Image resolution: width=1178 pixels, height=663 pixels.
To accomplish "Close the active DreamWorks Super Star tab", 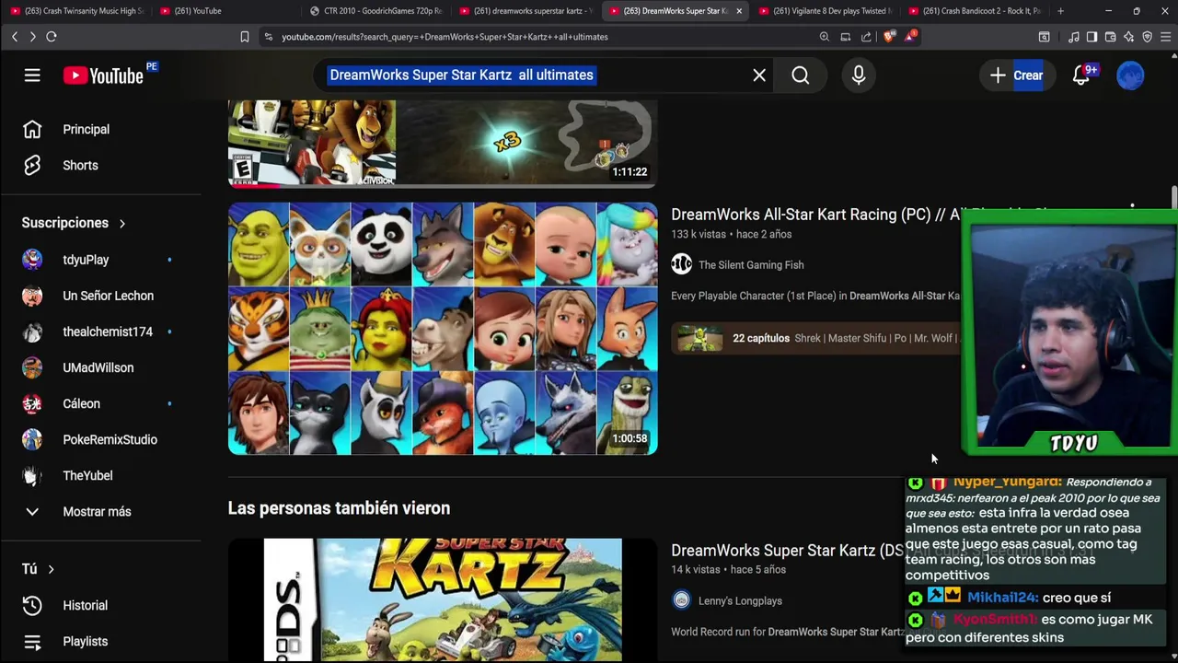I will 738,11.
